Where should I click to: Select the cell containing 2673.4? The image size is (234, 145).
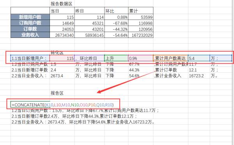(x=62, y=76)
